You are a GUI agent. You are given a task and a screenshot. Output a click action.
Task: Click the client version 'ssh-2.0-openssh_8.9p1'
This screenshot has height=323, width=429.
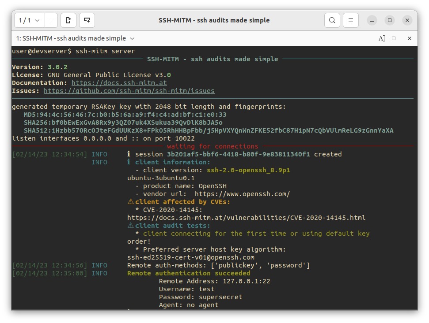click(x=248, y=170)
